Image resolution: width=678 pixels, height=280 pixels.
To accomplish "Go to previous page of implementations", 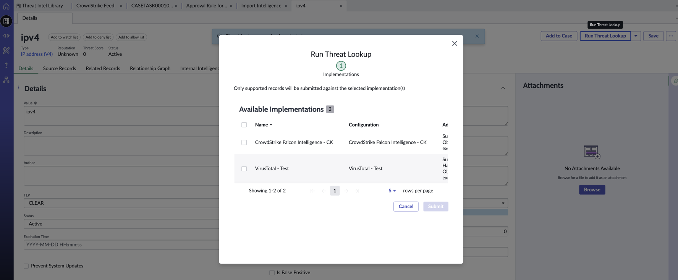I will click(324, 191).
